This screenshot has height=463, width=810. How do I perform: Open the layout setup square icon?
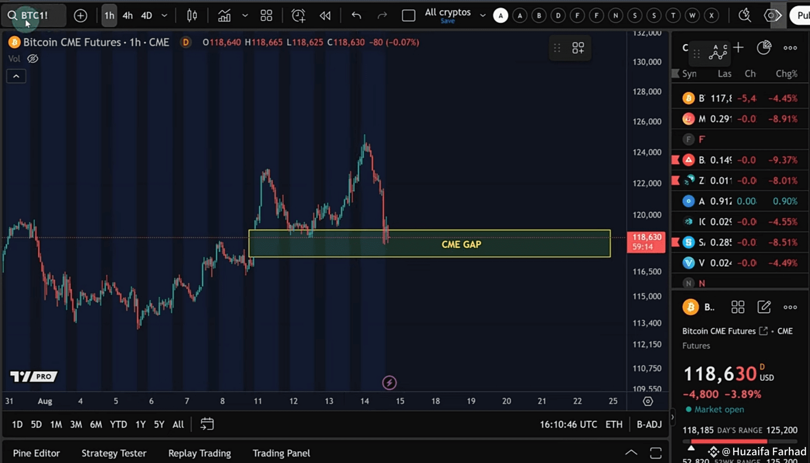[x=408, y=16]
